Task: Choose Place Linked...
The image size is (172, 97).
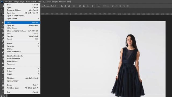Action: pos(22,61)
